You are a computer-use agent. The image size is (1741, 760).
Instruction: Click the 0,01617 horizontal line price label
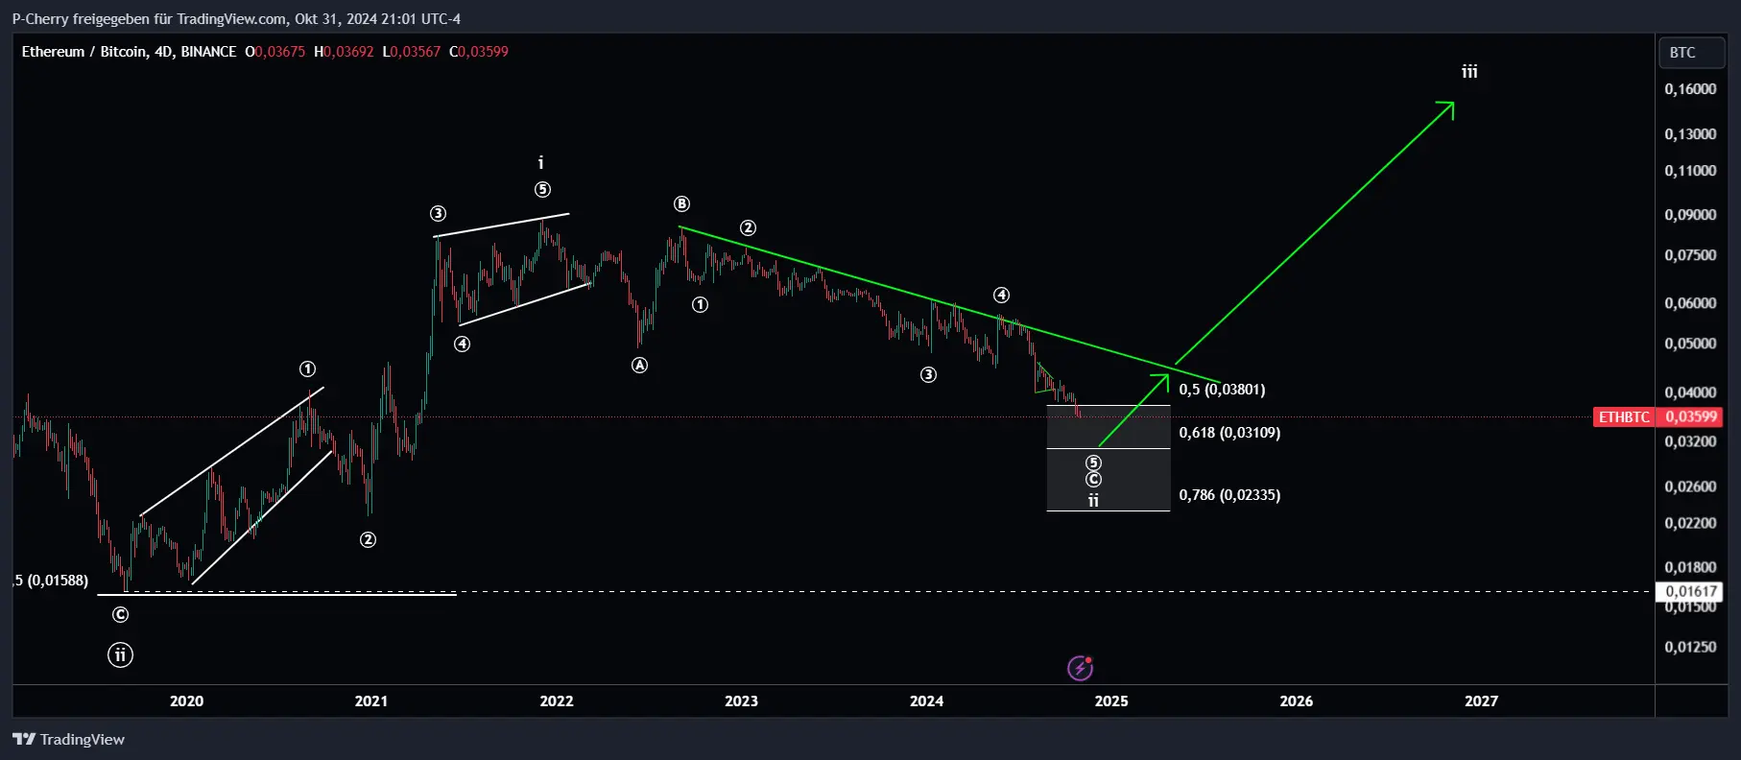(x=1690, y=591)
